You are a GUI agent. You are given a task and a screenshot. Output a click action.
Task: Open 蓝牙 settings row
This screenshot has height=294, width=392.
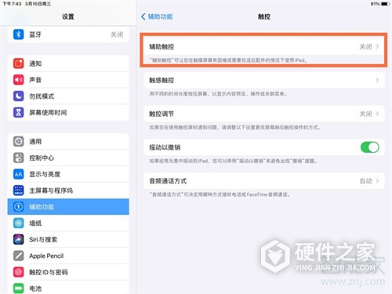[x=68, y=34]
